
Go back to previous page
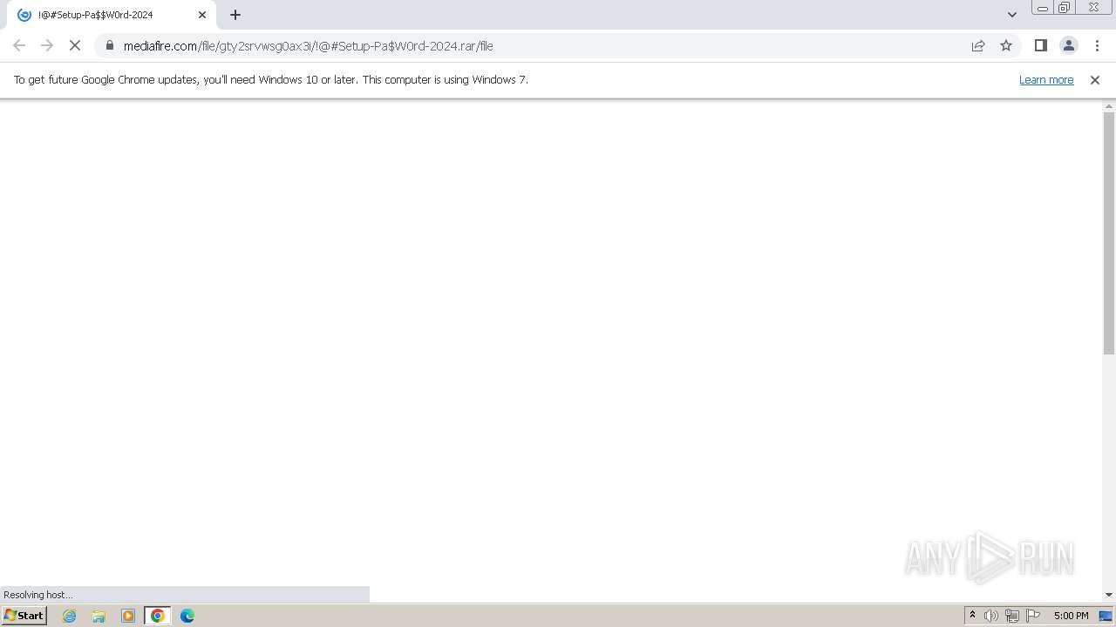pyautogui.click(x=19, y=45)
